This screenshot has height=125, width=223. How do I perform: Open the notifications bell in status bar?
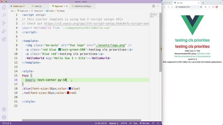158,123
